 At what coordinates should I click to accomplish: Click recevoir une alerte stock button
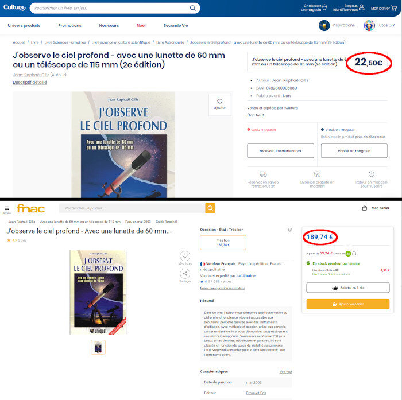pyautogui.click(x=280, y=151)
